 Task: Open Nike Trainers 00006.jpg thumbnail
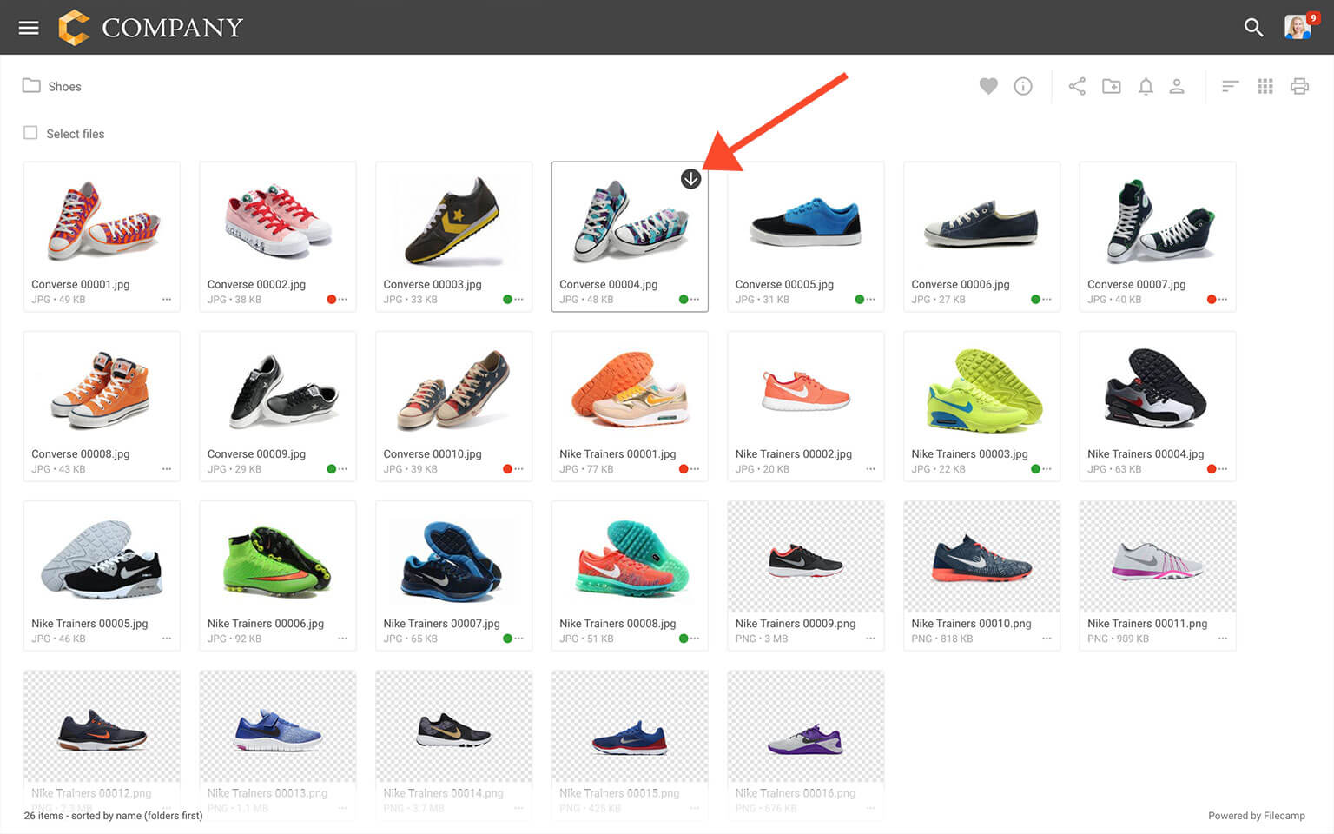(278, 558)
